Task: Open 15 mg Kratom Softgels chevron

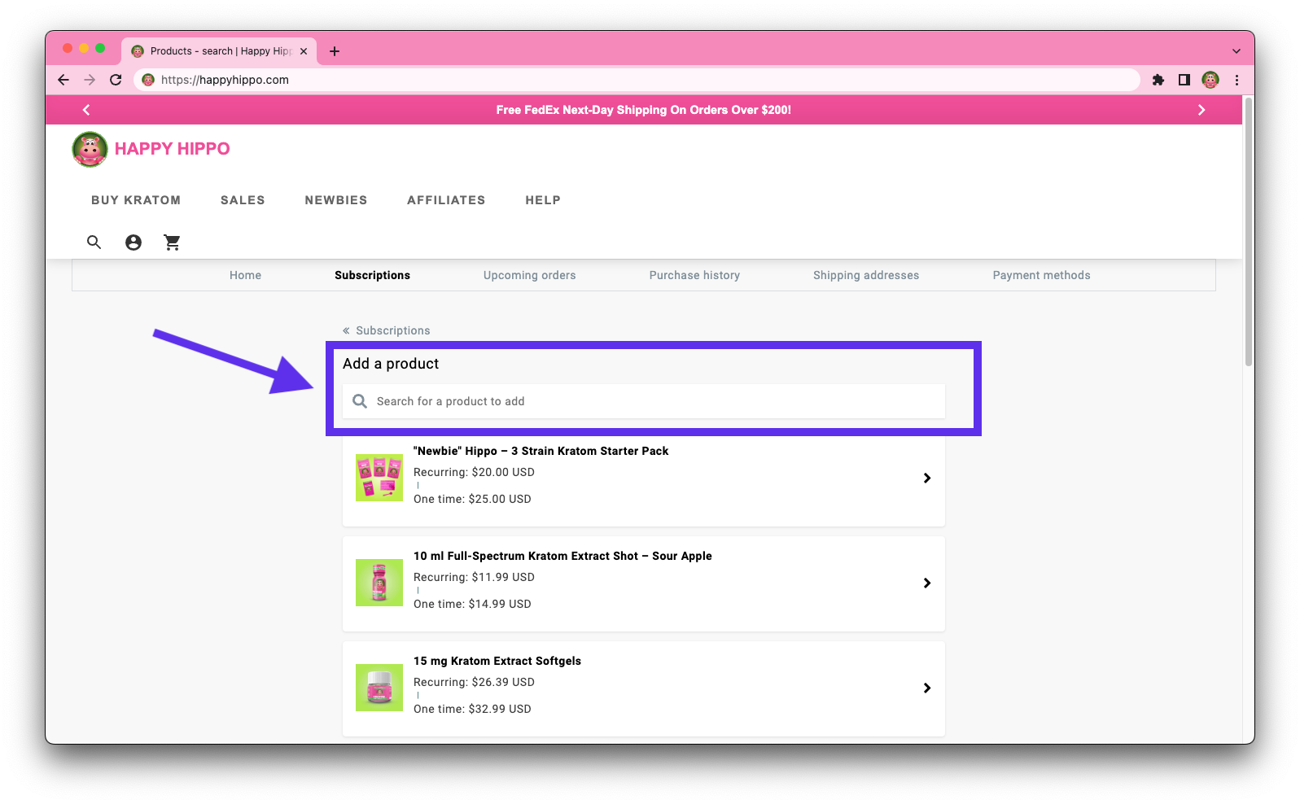Action: (x=927, y=688)
